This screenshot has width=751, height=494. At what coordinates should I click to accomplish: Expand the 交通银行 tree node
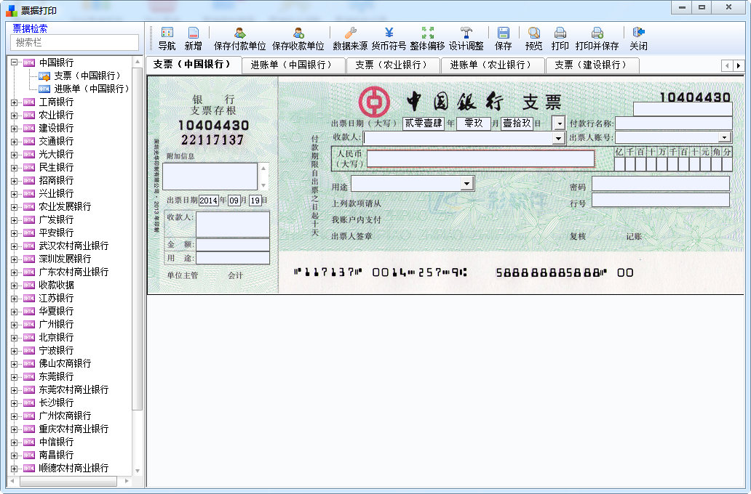coord(15,142)
